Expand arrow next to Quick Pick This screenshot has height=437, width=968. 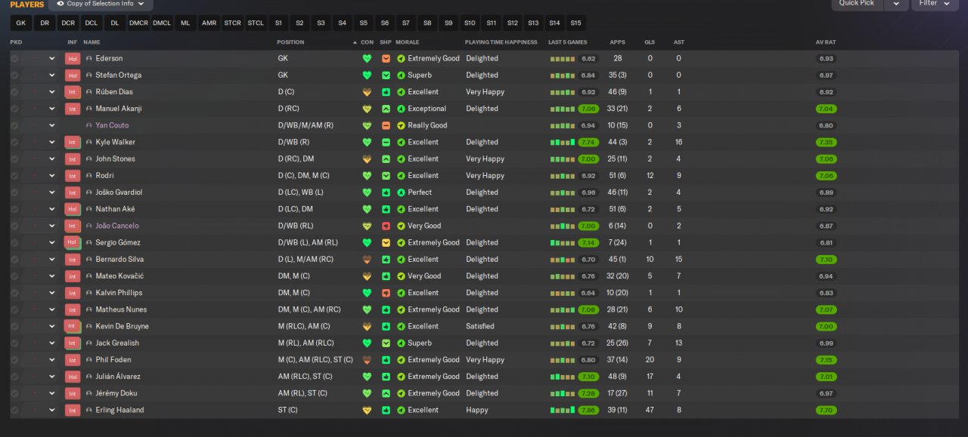(896, 3)
